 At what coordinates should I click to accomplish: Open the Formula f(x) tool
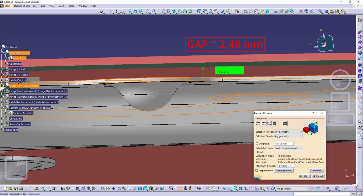pyautogui.click(x=63, y=189)
